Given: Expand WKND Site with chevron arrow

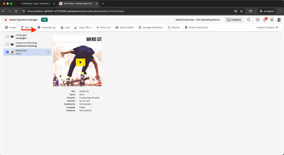Looking at the screenshot, I should [48, 52].
